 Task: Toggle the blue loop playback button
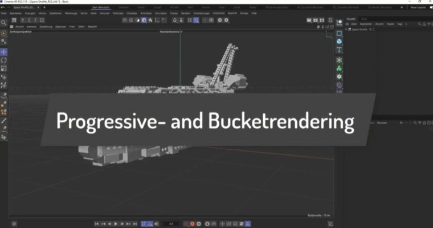coord(144,224)
